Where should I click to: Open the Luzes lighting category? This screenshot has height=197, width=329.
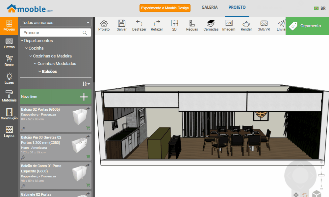click(9, 79)
